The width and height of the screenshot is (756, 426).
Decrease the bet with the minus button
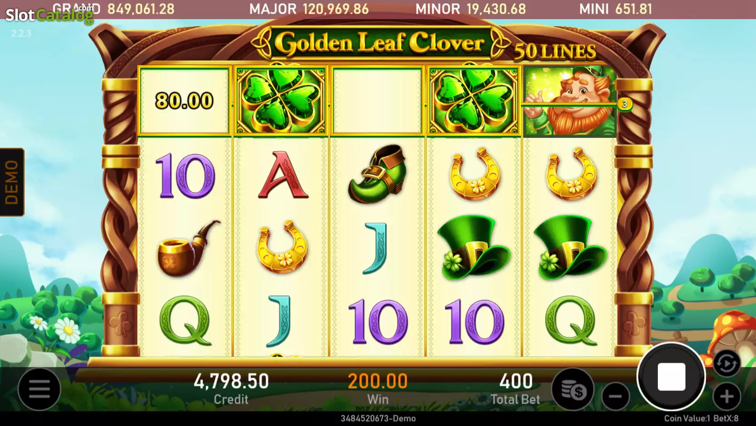pyautogui.click(x=616, y=396)
